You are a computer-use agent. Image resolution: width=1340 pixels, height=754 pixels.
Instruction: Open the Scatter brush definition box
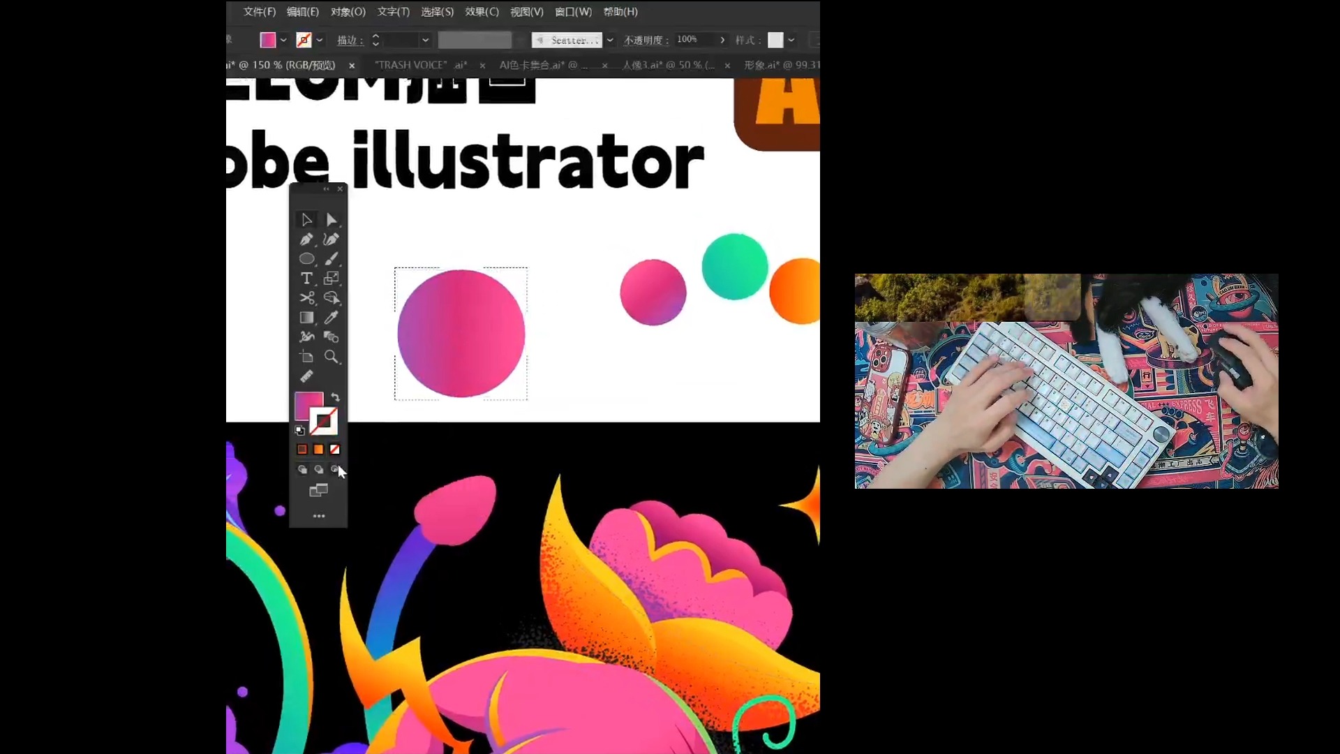567,40
